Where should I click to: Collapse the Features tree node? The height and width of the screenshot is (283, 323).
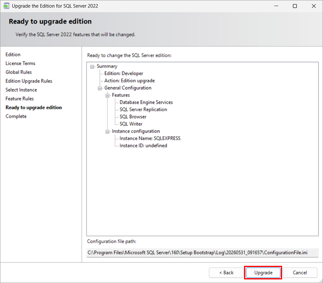pos(107,96)
